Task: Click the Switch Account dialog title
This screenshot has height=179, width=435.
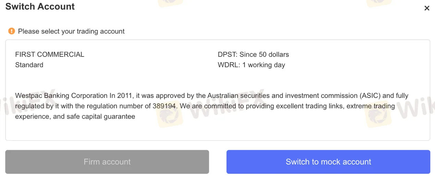Action: pos(40,7)
